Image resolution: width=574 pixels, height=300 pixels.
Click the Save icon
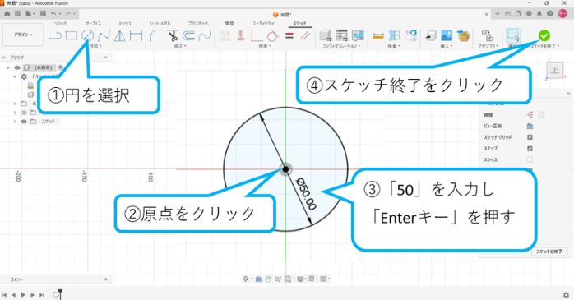pos(44,13)
